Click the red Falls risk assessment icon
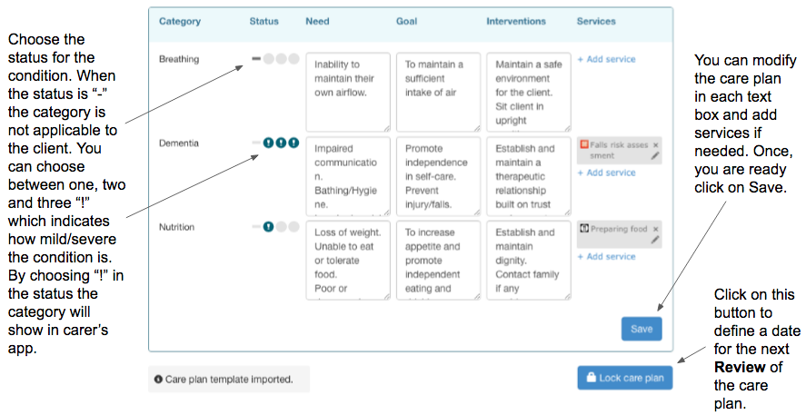The height and width of the screenshot is (415, 806). click(x=584, y=144)
